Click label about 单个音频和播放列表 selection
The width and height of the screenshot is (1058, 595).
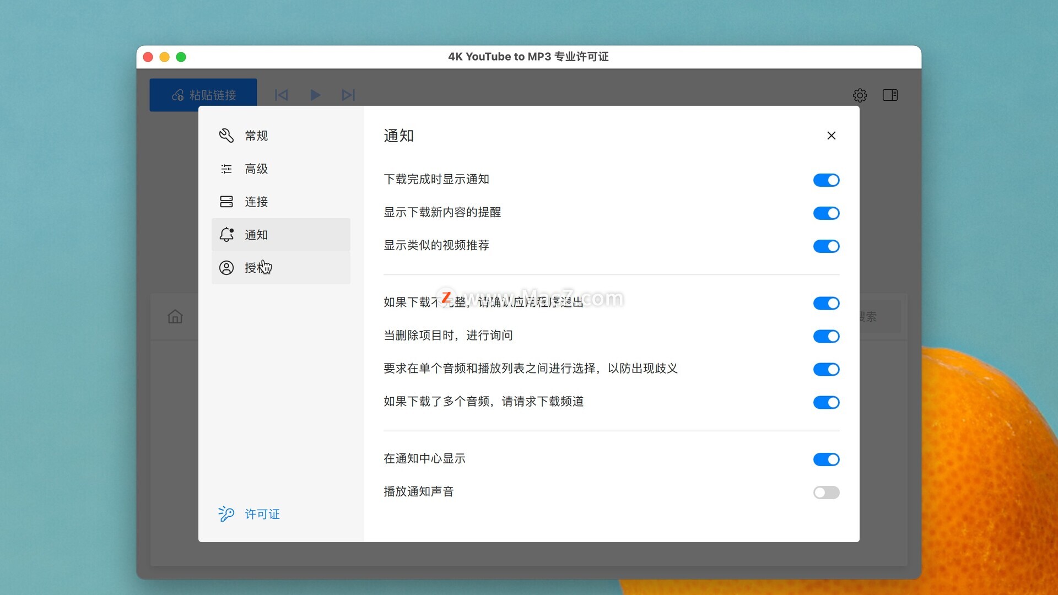[531, 368]
